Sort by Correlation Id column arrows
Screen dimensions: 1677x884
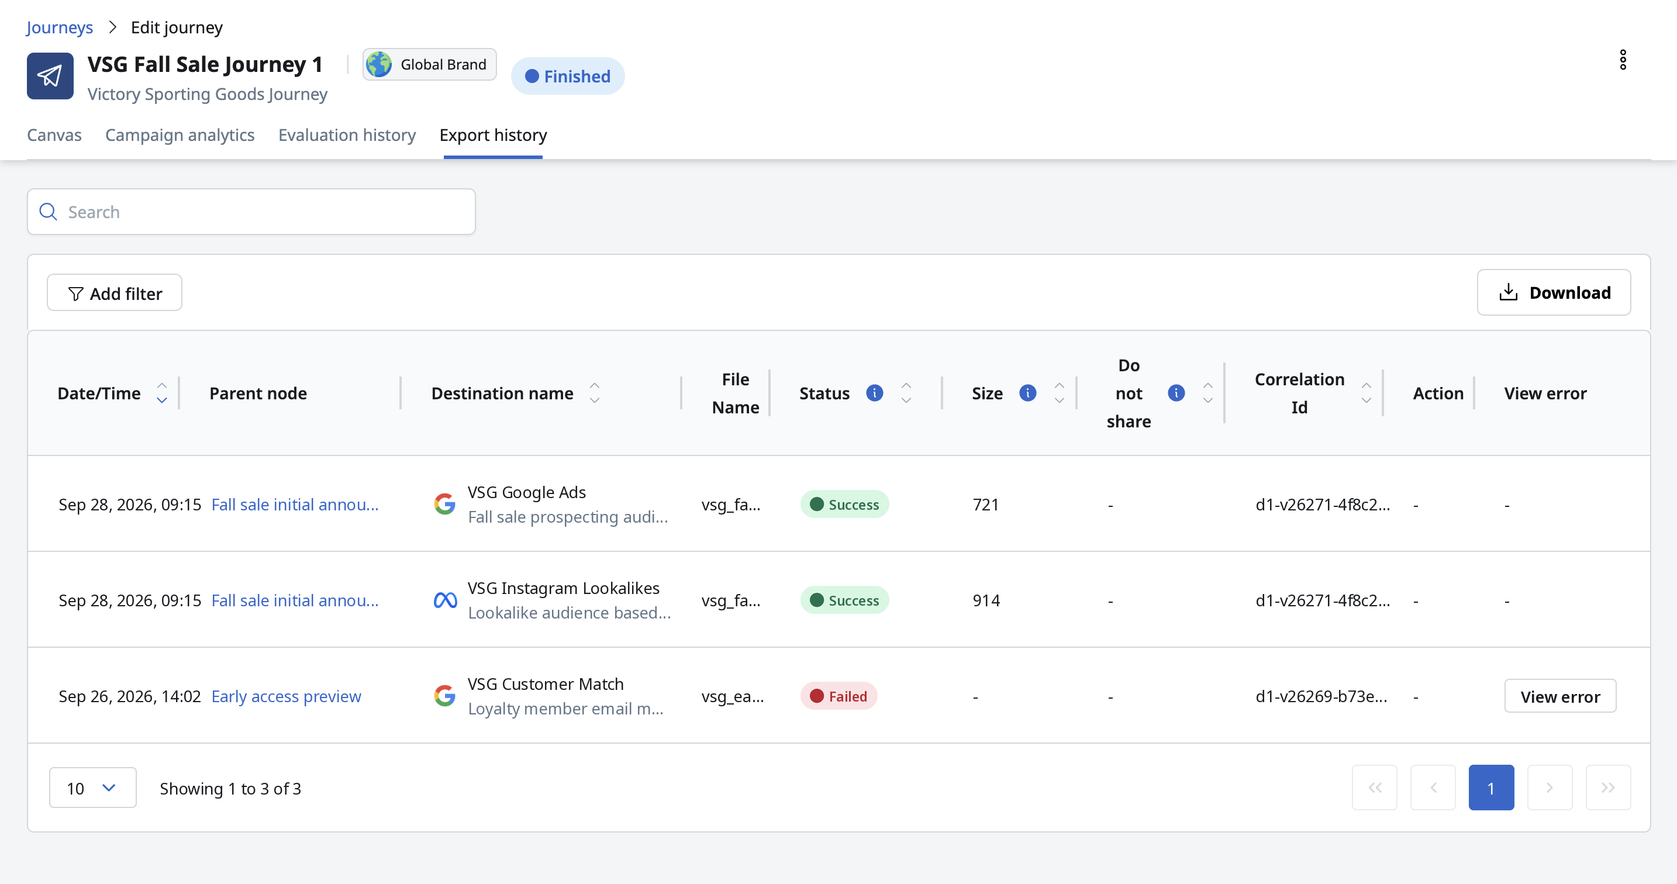coord(1366,393)
